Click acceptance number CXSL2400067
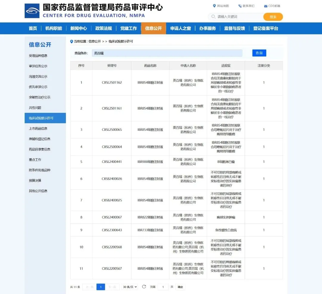The width and height of the screenshot is (322, 294). tap(112, 217)
